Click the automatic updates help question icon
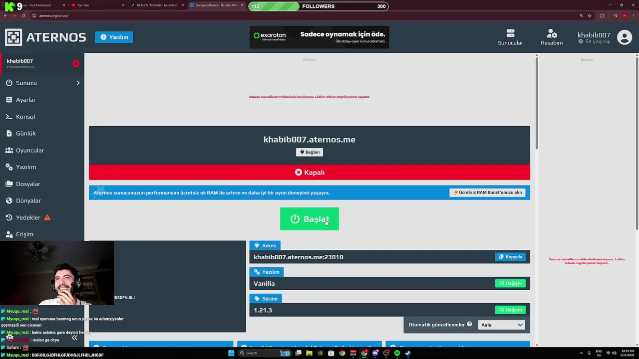Viewport: 639px width, 359px height. pyautogui.click(x=470, y=324)
